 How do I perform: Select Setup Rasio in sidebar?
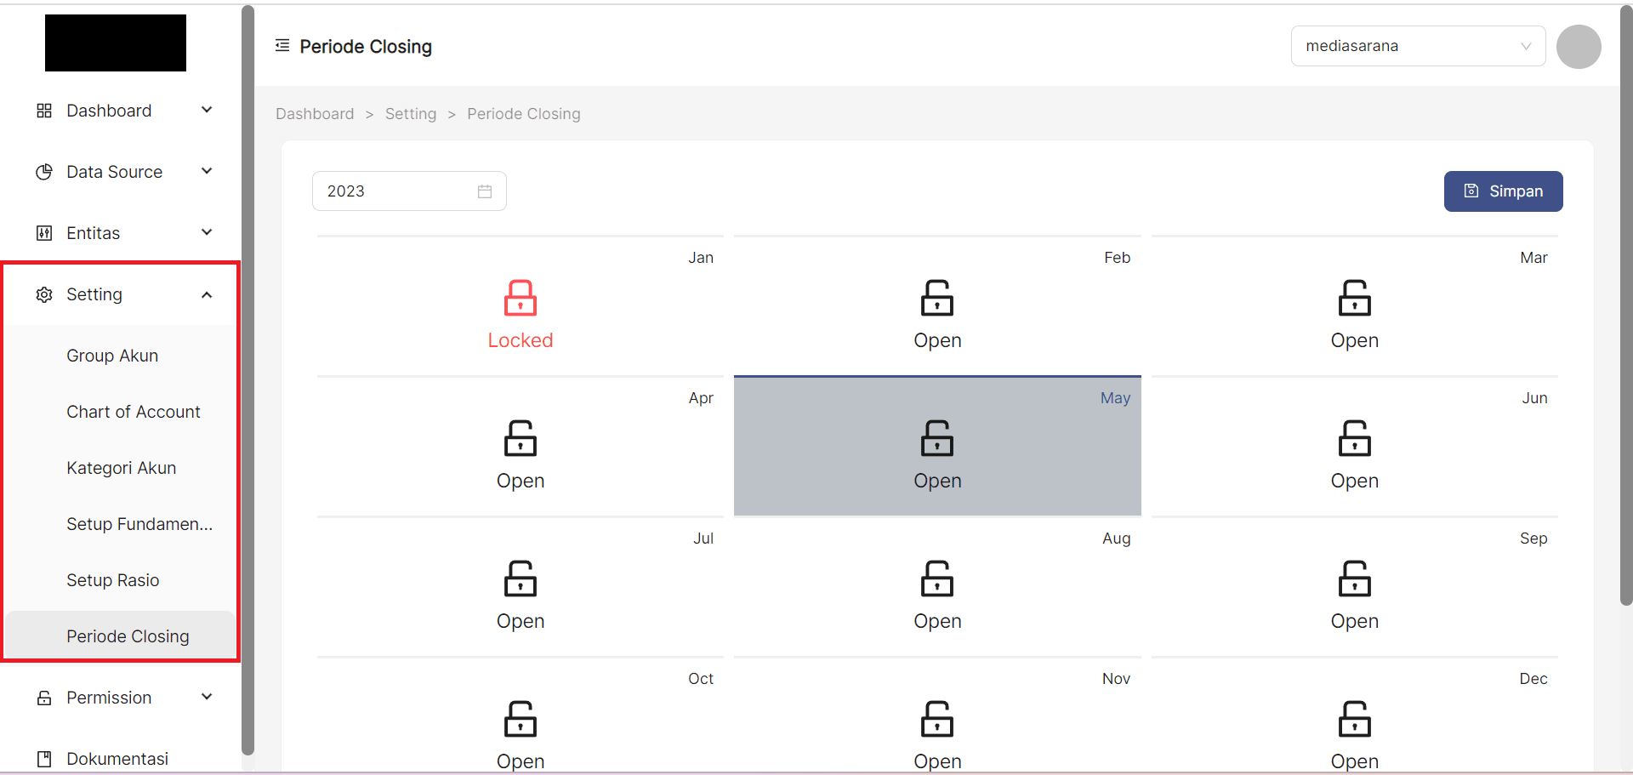(113, 580)
